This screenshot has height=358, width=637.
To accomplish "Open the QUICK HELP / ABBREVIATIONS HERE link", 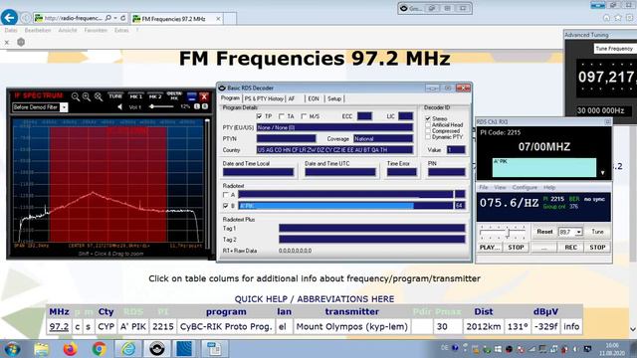I will (x=315, y=299).
